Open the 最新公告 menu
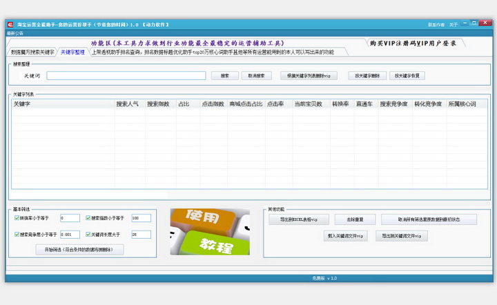This screenshot has width=497, height=305. (15, 32)
